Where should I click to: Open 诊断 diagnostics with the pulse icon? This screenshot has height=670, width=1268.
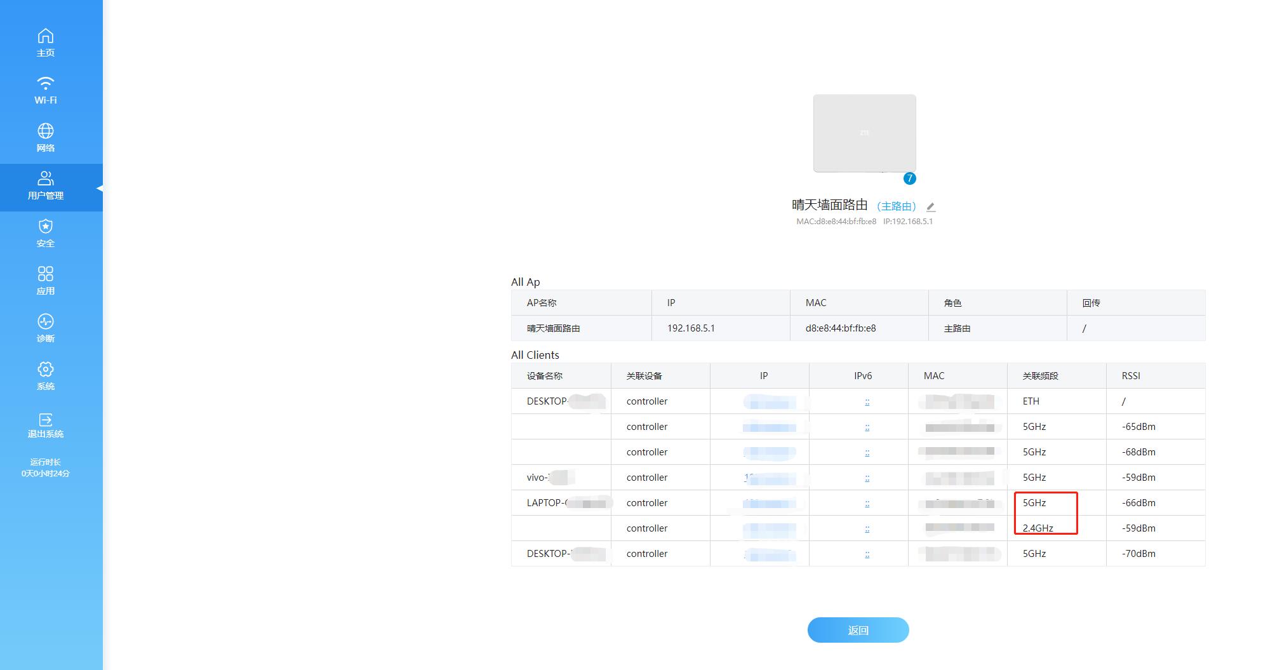45,322
